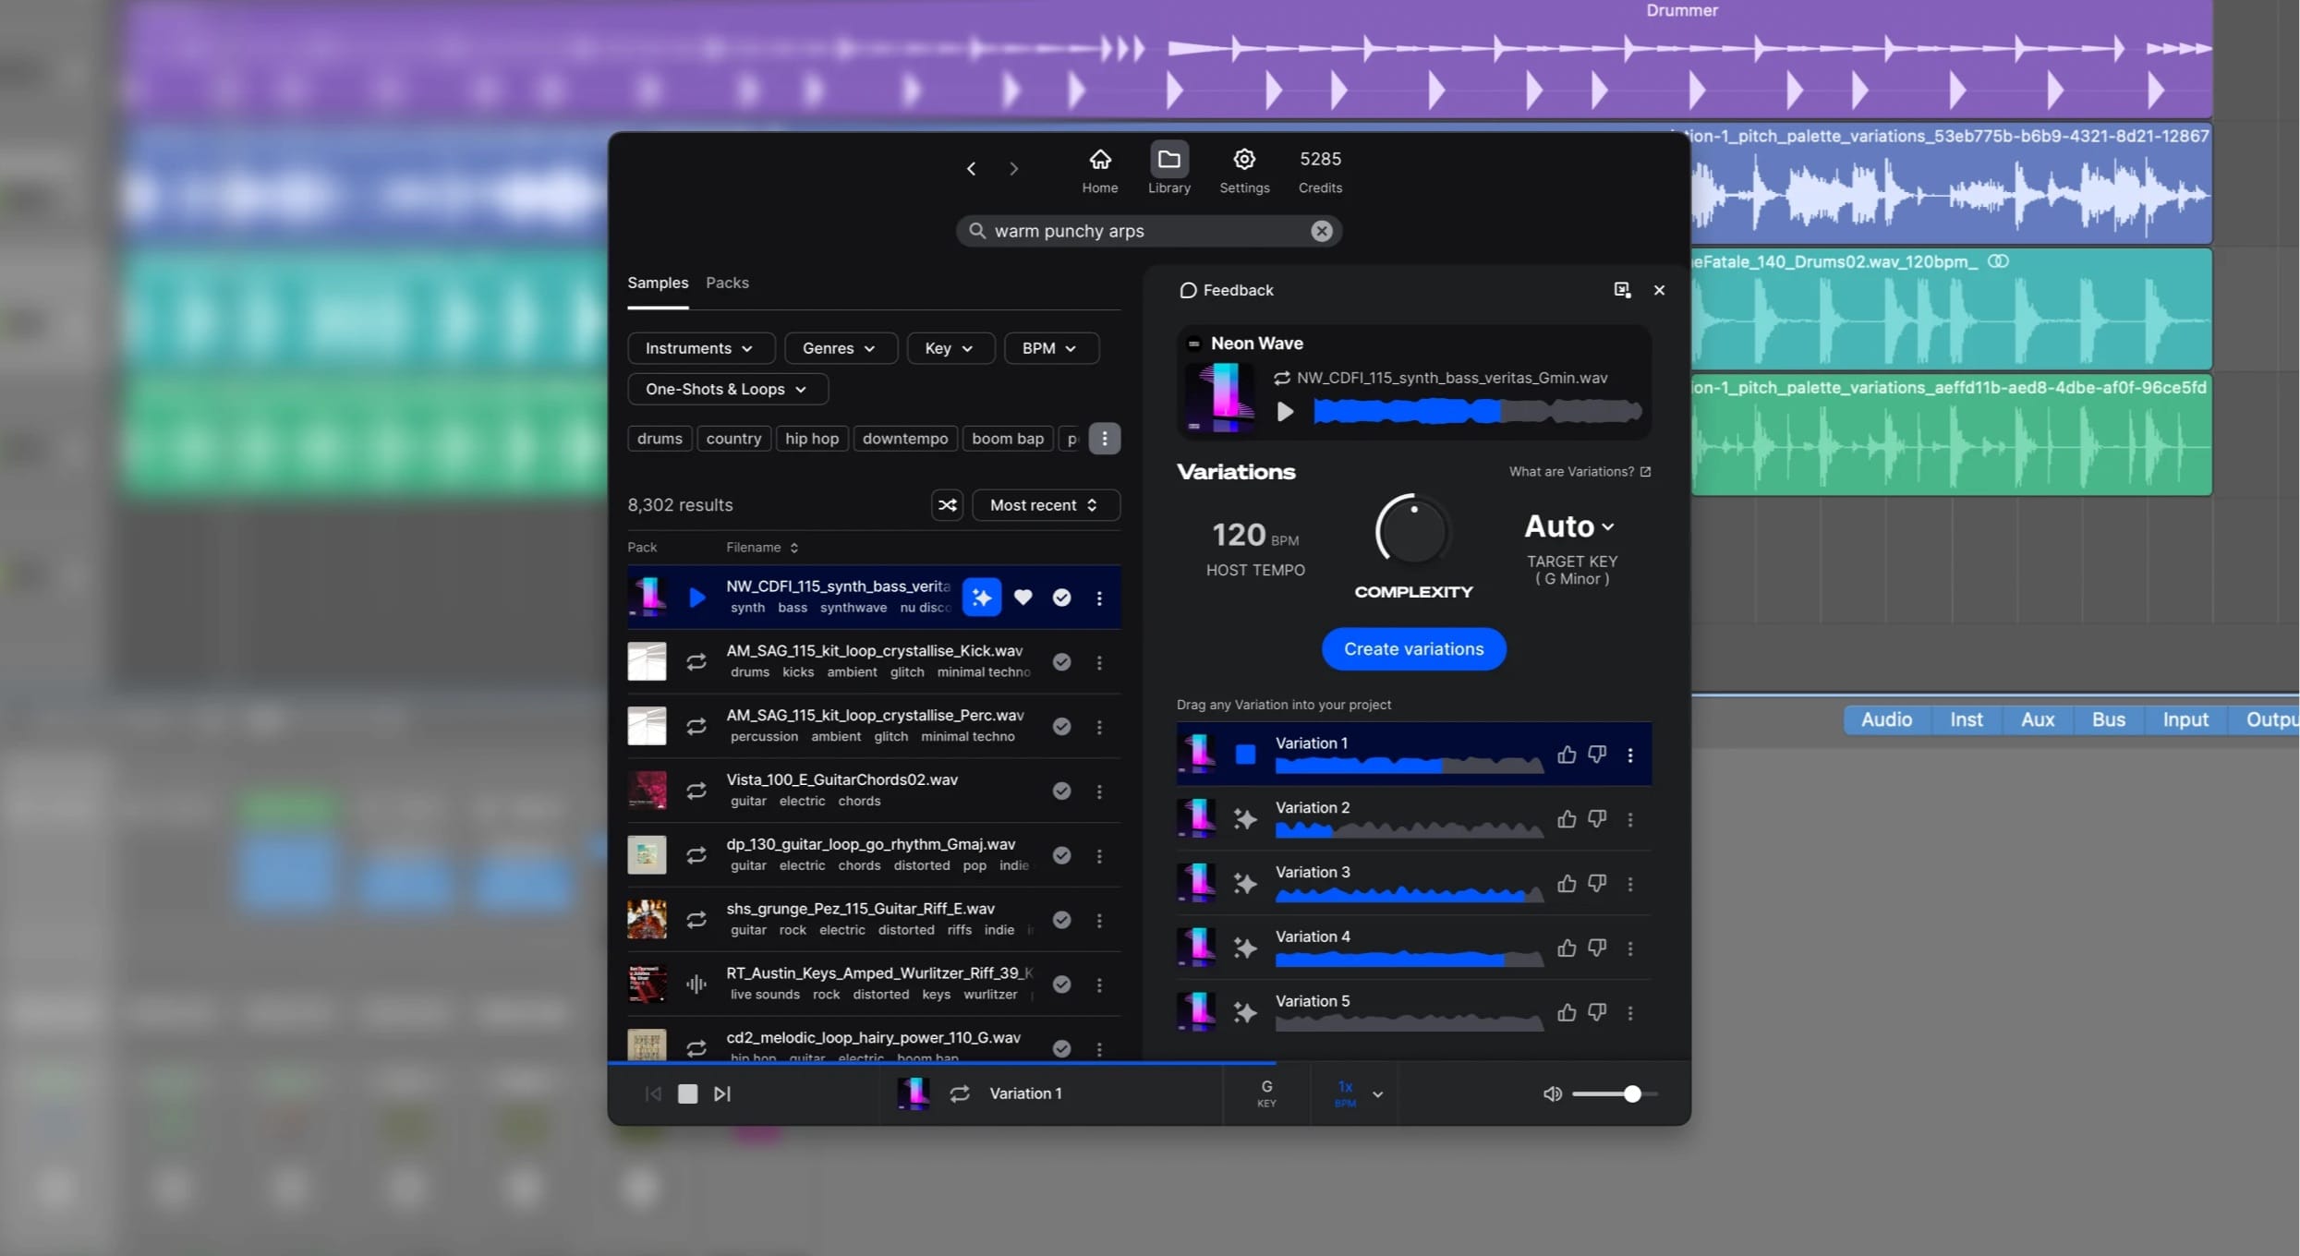Stop playback in the bottom player bar
The height and width of the screenshot is (1256, 2300).
click(x=687, y=1094)
